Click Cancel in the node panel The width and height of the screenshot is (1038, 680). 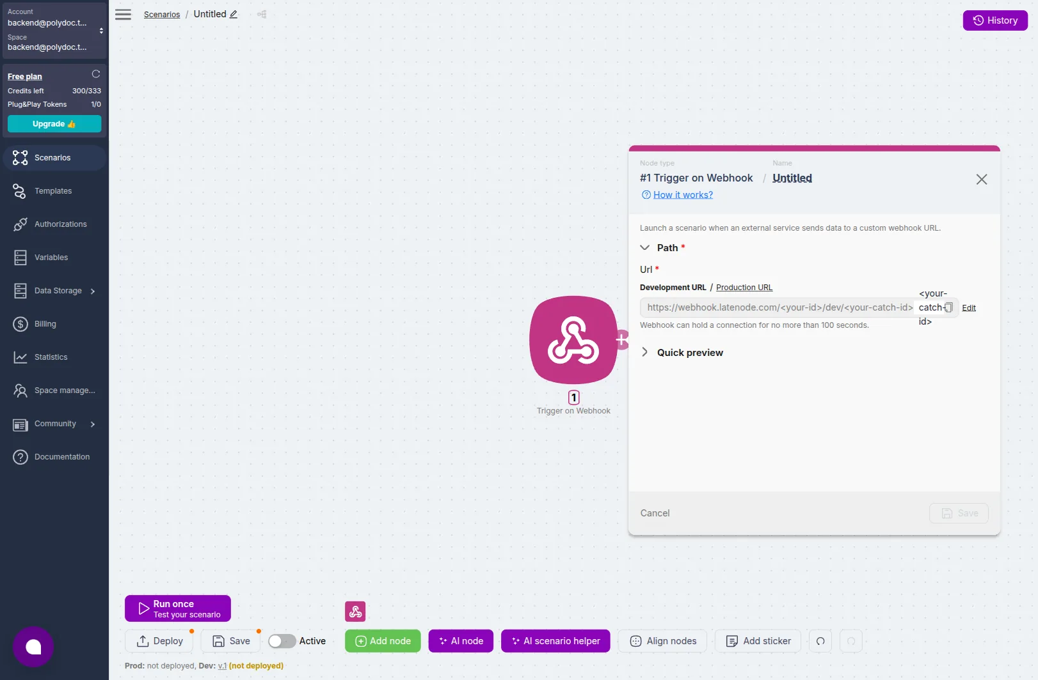click(x=655, y=513)
